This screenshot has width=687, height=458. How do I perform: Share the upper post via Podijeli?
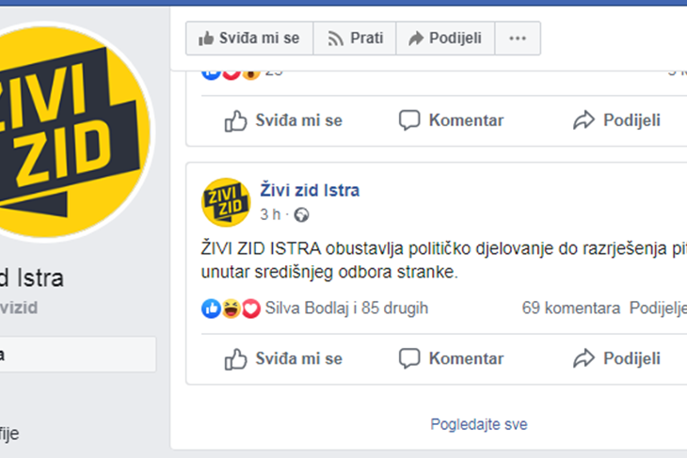click(617, 120)
